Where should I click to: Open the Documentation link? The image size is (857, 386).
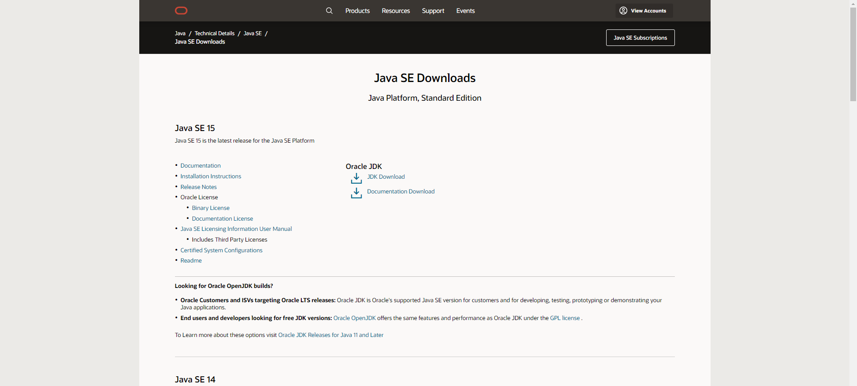pos(200,166)
